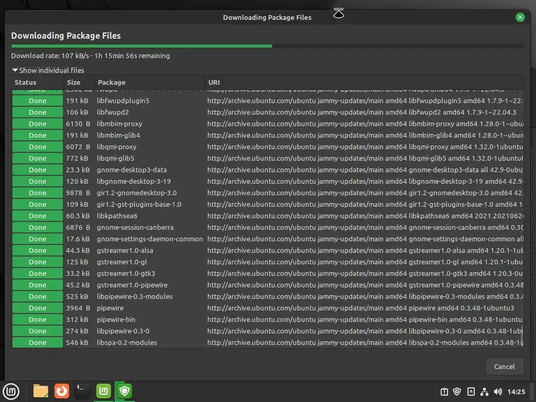Select the gstreamer1.0-pipewire row
Viewport: 536px width, 402px height.
[x=267, y=285]
